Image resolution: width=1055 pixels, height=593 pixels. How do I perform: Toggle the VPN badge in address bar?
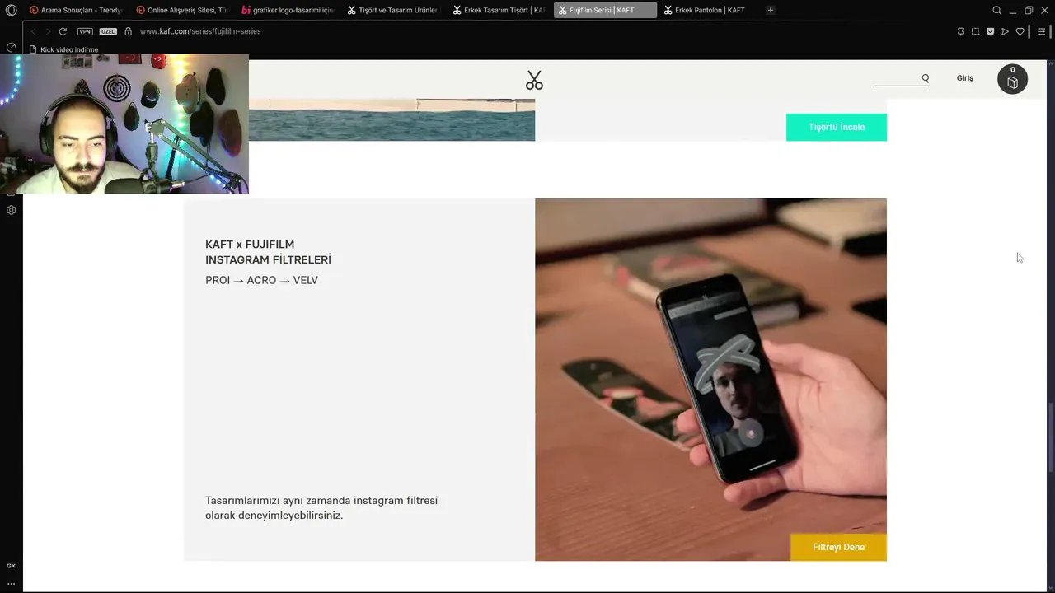coord(85,31)
